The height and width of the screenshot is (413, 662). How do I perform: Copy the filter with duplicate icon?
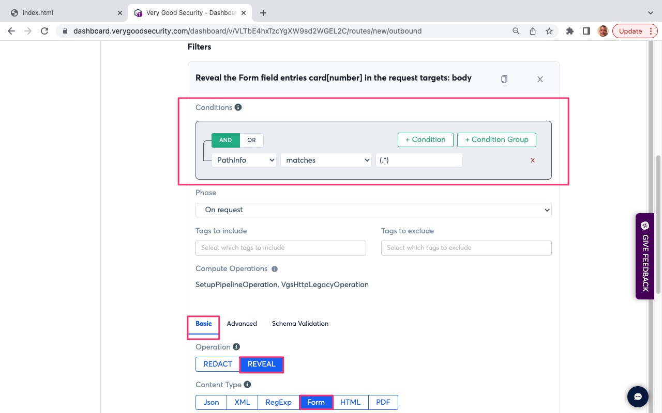504,79
